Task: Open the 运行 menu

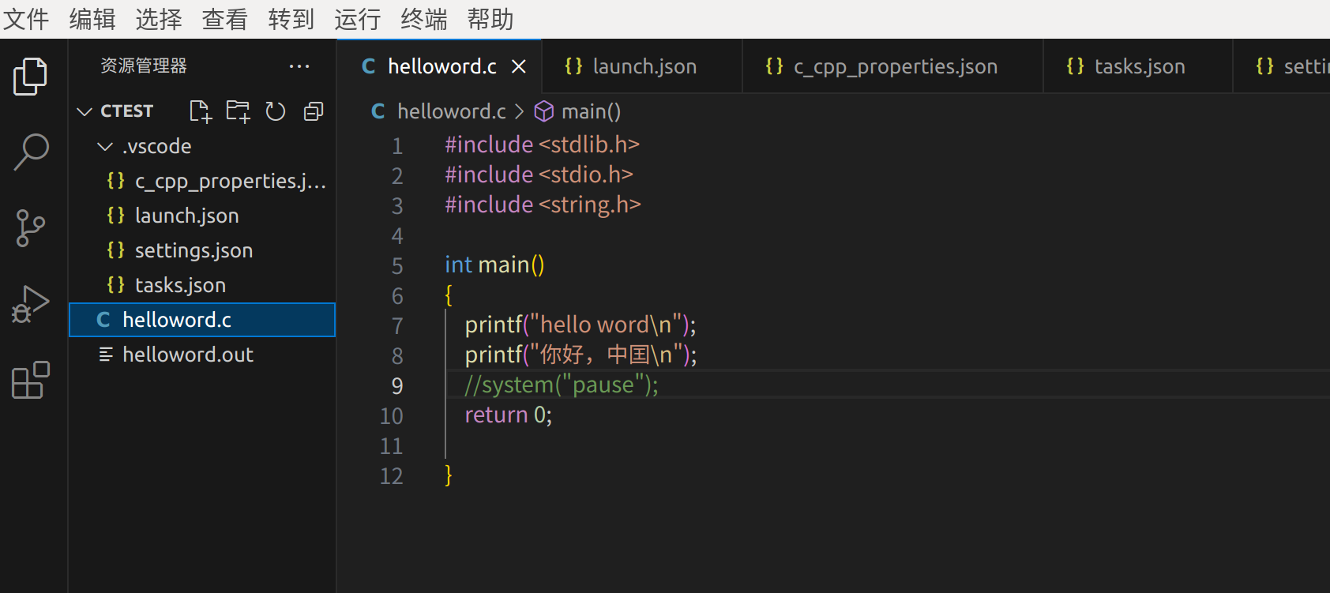Action: (x=358, y=19)
